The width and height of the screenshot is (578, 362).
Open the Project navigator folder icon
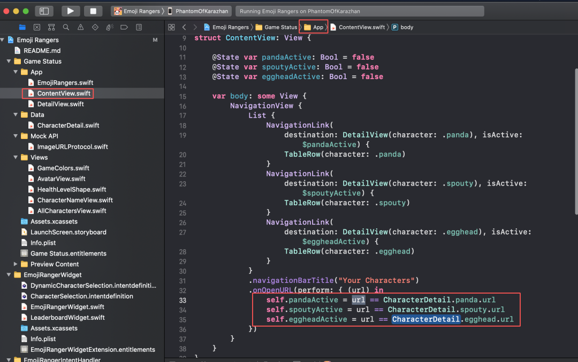coord(22,27)
